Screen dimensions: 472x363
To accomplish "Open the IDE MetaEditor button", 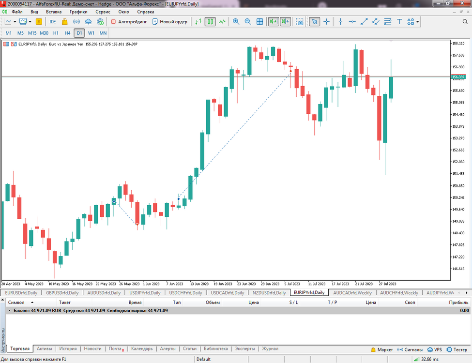I will (x=53, y=22).
